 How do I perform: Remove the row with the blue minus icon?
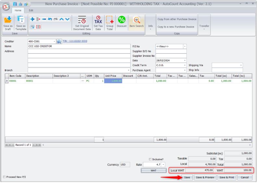coord(44,19)
